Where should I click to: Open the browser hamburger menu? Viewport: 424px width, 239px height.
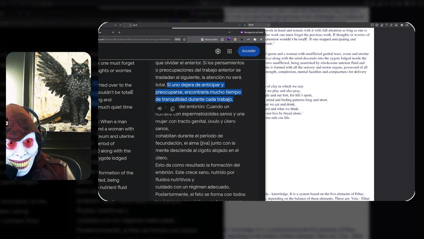click(261, 39)
